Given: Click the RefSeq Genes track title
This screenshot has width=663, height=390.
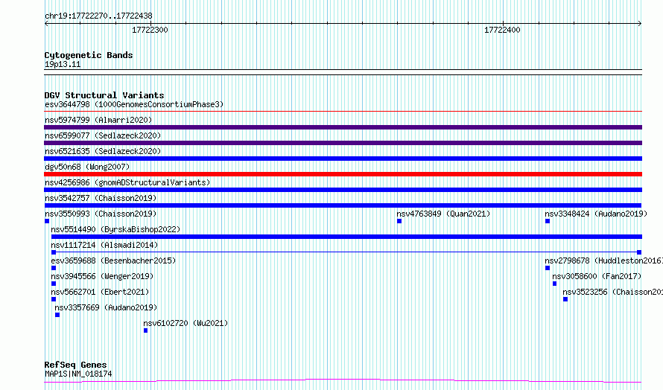Looking at the screenshot, I should pos(75,365).
